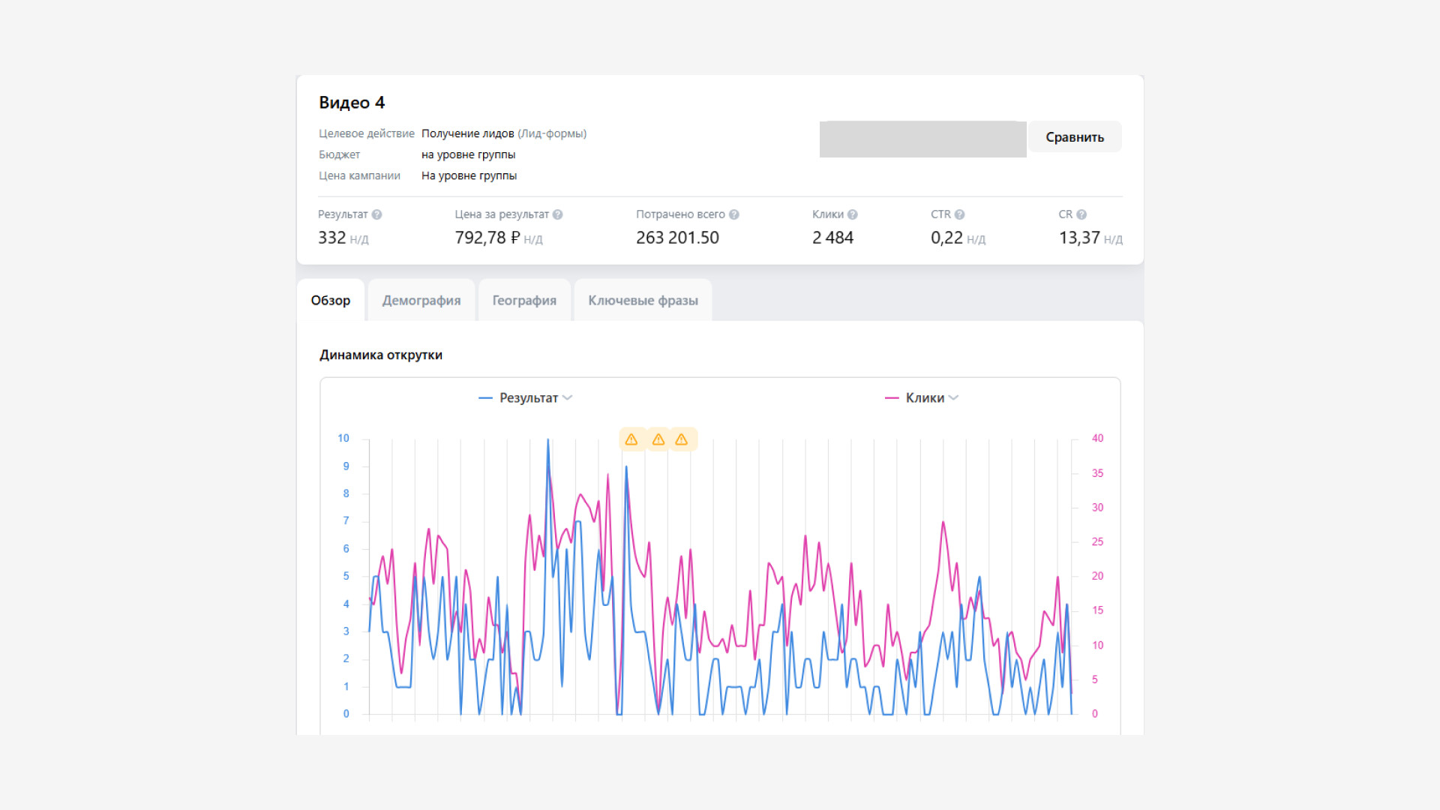
Task: Click the help icon next to Результат
Action: tap(376, 214)
